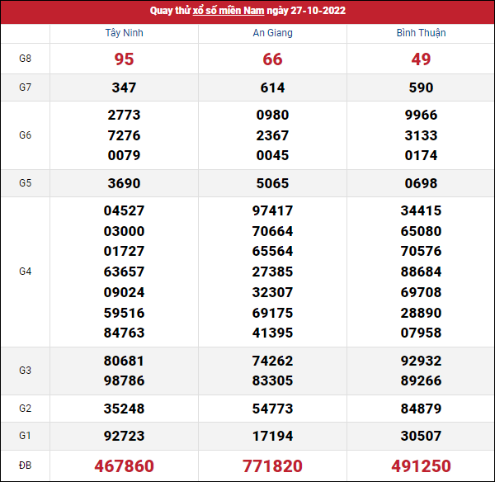Click the G3 number 74262
The image size is (495, 482).
coord(272,361)
